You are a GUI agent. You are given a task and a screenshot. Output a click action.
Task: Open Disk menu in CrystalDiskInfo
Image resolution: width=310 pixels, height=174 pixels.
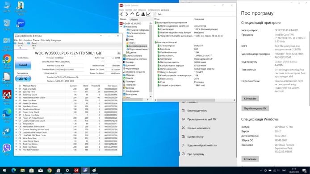[42, 40]
